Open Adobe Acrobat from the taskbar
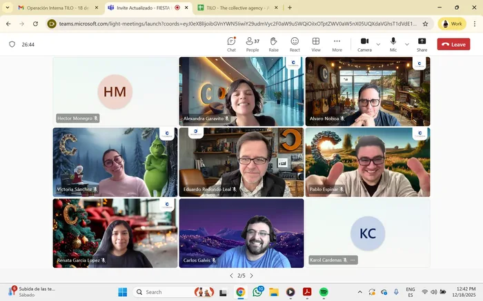Image resolution: width=483 pixels, height=301 pixels. pyautogui.click(x=307, y=292)
